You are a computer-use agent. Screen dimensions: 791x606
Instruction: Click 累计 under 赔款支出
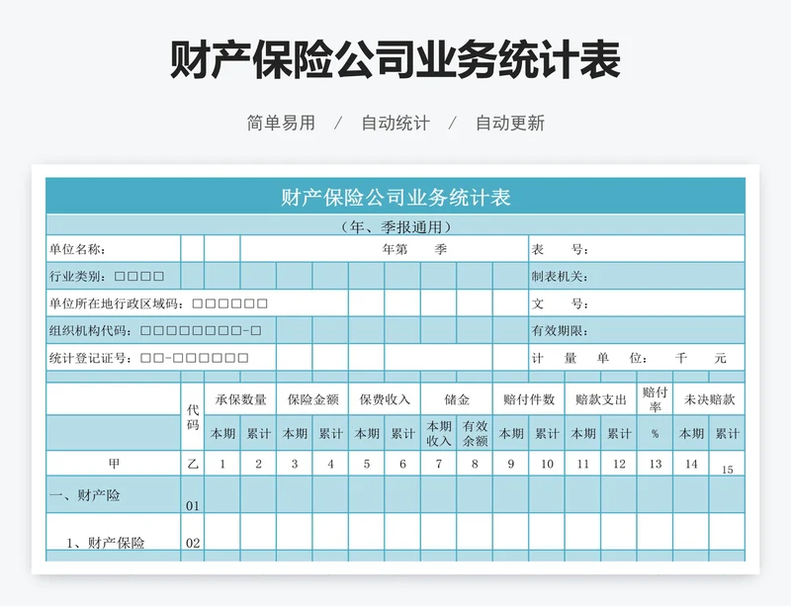point(619,433)
